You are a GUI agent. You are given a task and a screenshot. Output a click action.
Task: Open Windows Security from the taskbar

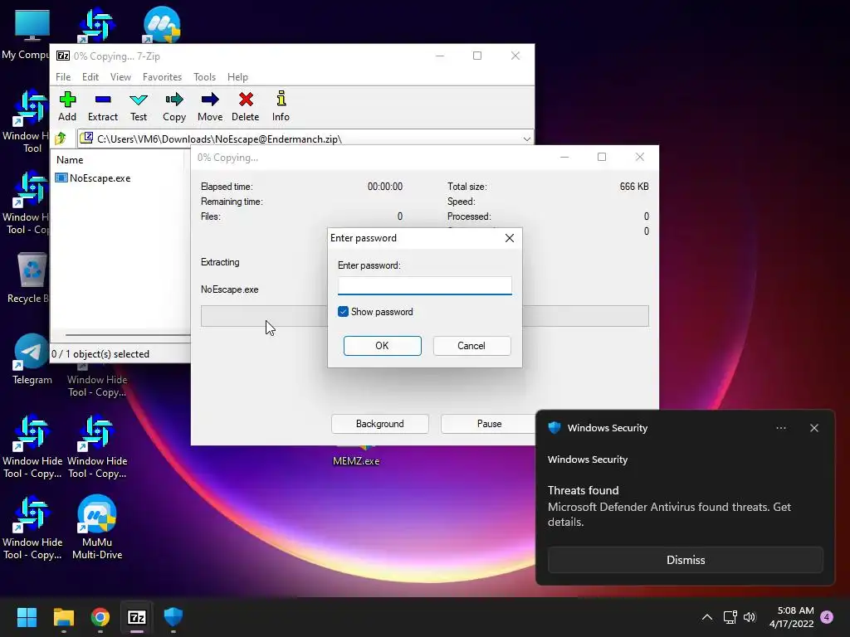pos(173,617)
